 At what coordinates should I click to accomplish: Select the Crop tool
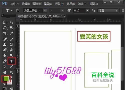[x=5, y=33]
